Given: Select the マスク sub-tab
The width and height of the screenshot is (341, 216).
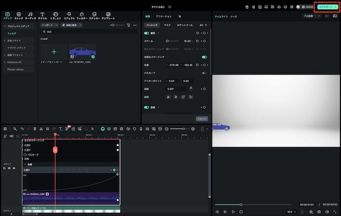Looking at the screenshot, I should 167,25.
